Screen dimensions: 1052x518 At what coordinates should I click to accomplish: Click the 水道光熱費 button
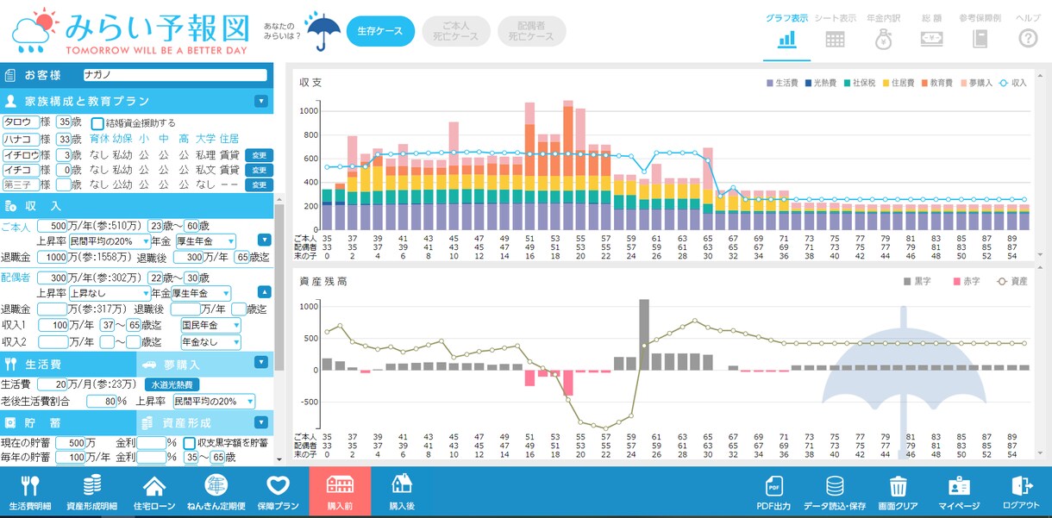point(172,384)
